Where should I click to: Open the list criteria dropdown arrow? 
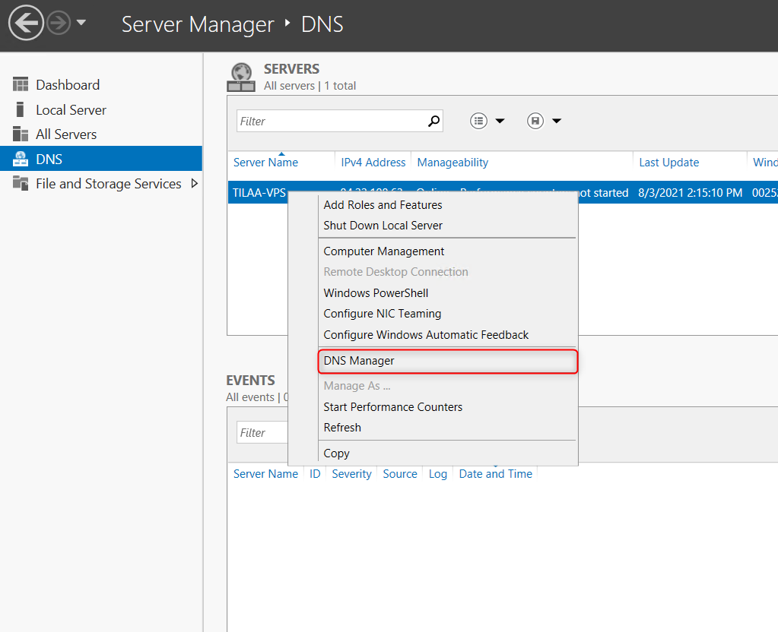point(500,121)
